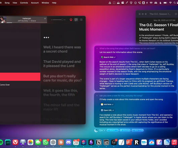Open the Help menu

pyautogui.click(x=54, y=3)
